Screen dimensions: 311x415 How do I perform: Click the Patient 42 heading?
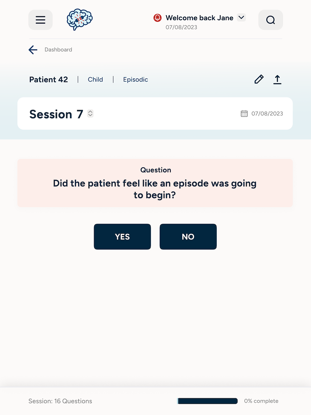coord(49,79)
